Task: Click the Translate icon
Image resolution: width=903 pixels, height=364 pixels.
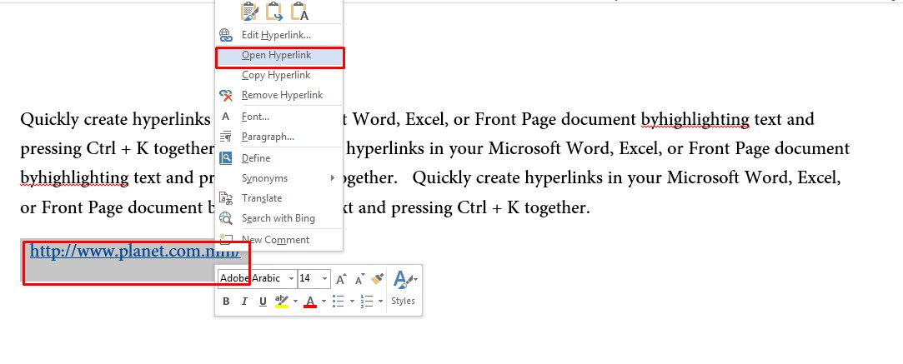Action: point(226,198)
